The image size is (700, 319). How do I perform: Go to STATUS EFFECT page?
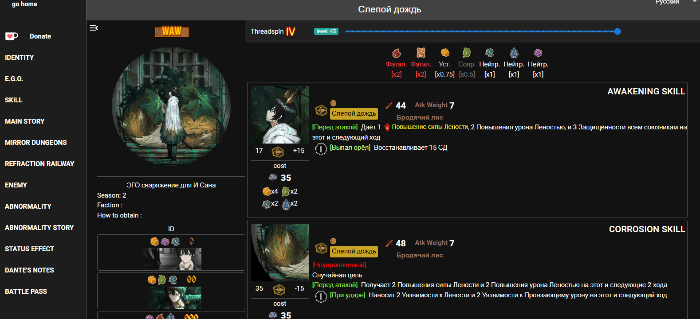[29, 249]
